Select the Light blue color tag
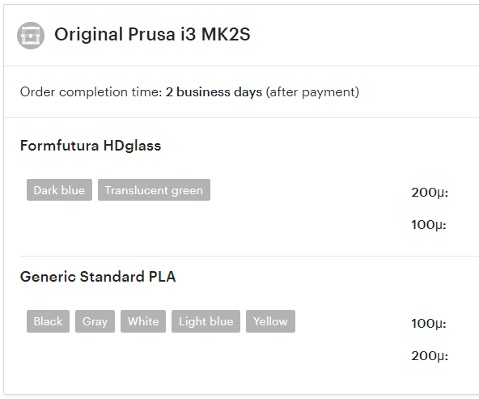 point(206,321)
